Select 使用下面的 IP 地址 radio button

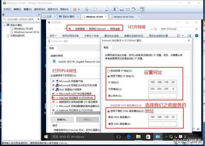pyautogui.click(x=109, y=76)
